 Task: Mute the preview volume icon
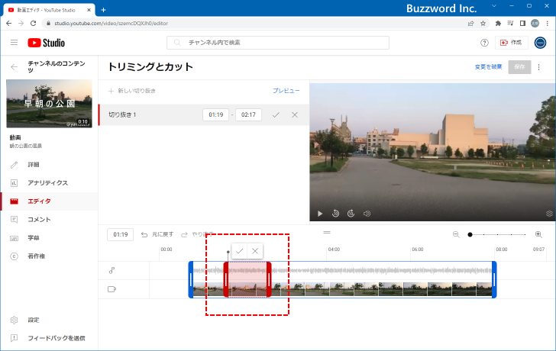tap(367, 214)
